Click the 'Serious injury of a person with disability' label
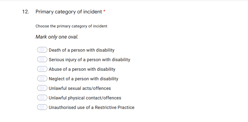The height and width of the screenshot is (122, 248). pos(89,60)
